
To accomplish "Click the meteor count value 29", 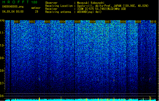I will coord(37,12).
